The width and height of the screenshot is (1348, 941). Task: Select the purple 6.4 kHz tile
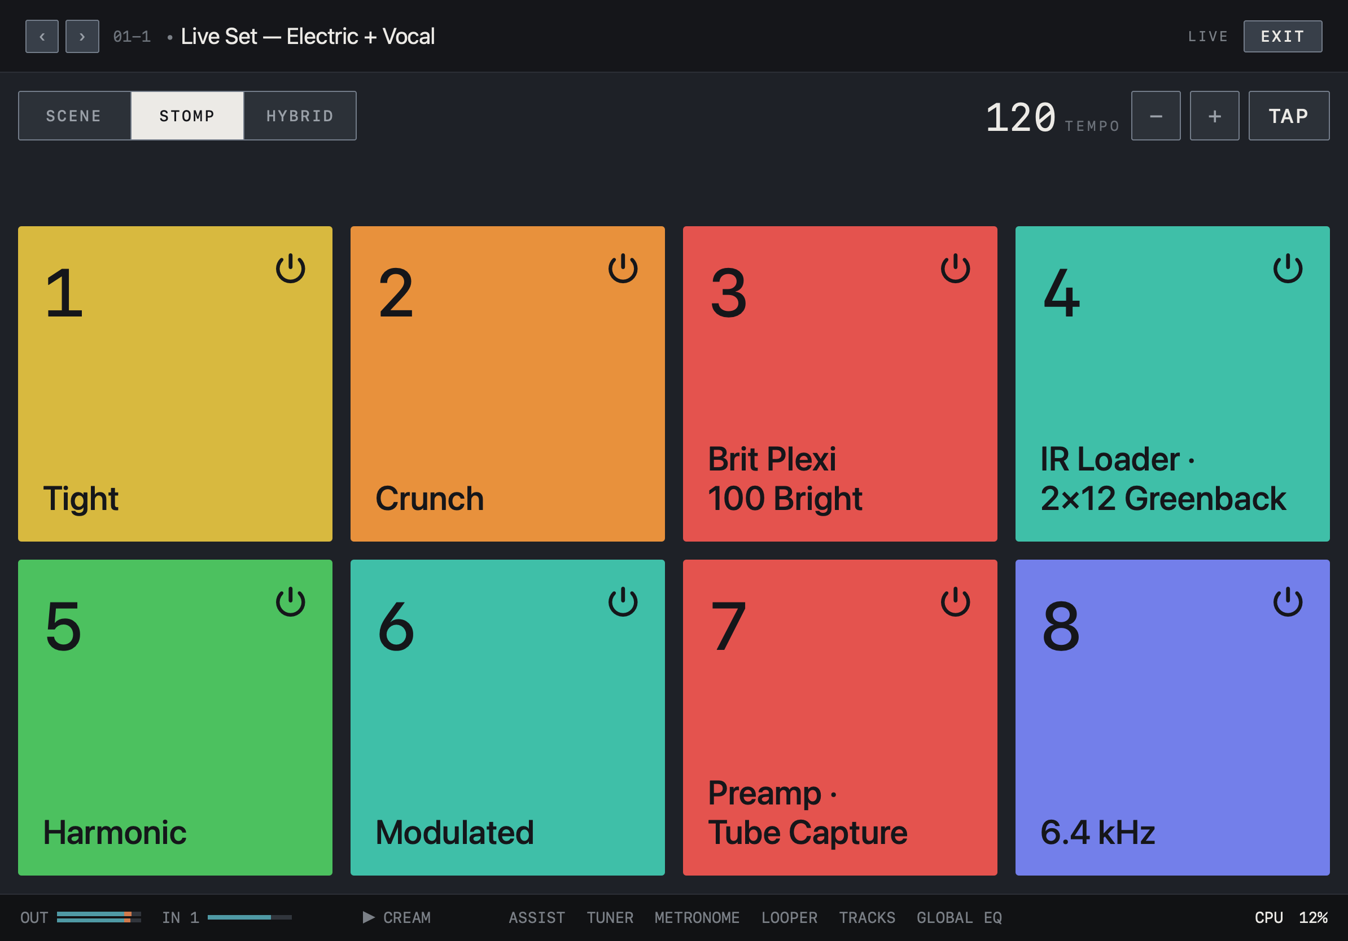1172,718
